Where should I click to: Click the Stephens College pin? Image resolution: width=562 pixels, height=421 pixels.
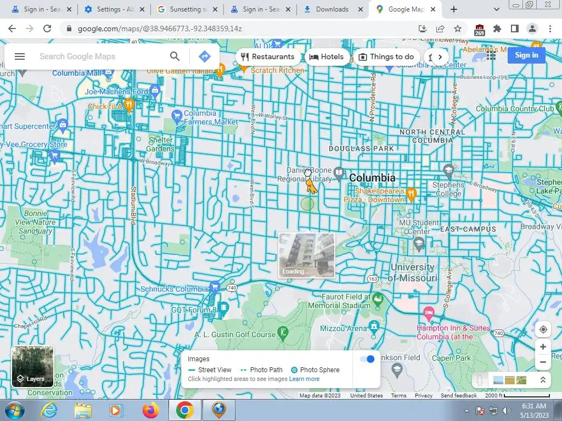click(448, 171)
